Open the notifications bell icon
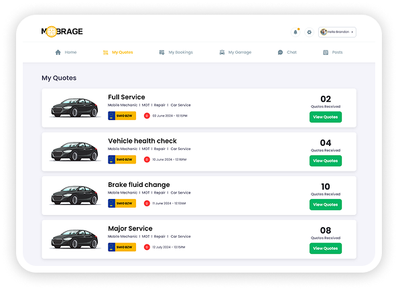This screenshot has height=290, width=398. pos(295,32)
